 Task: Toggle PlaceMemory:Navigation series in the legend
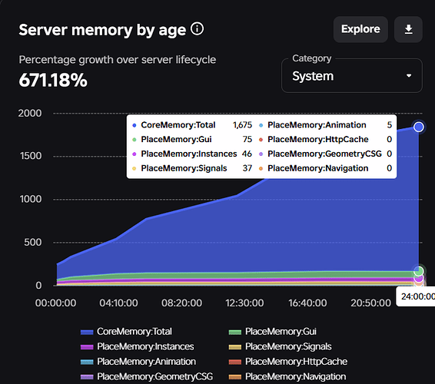(287, 376)
